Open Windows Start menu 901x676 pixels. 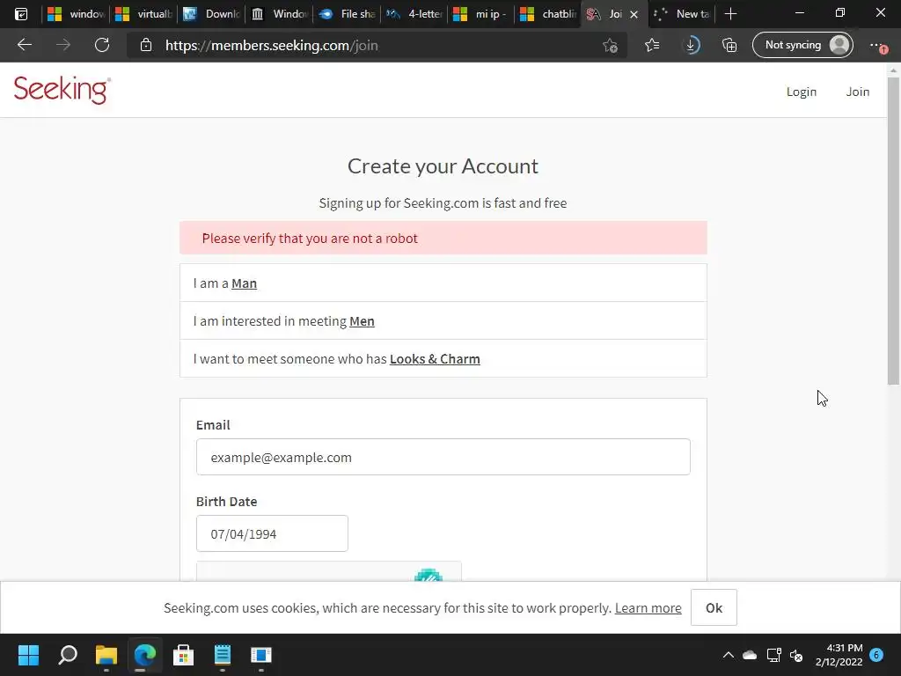tap(28, 655)
